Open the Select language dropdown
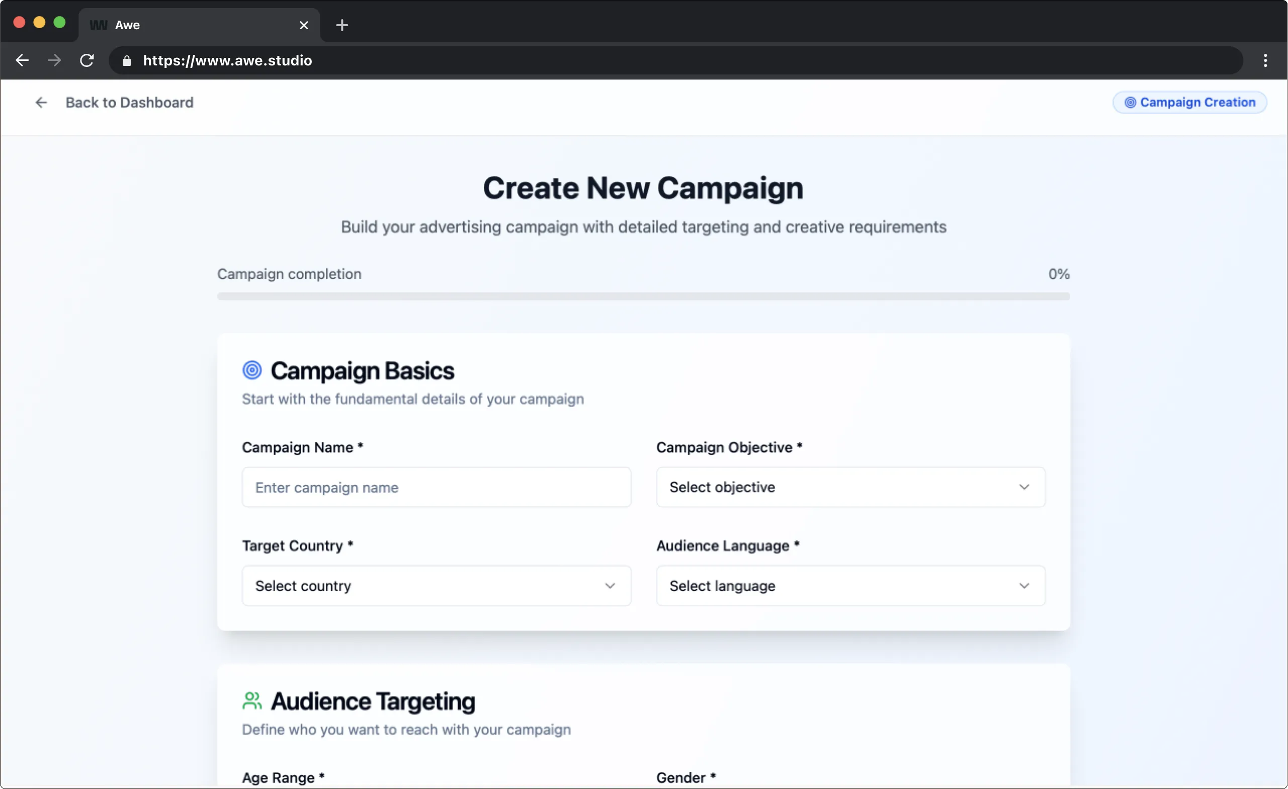This screenshot has height=789, width=1288. 850,586
